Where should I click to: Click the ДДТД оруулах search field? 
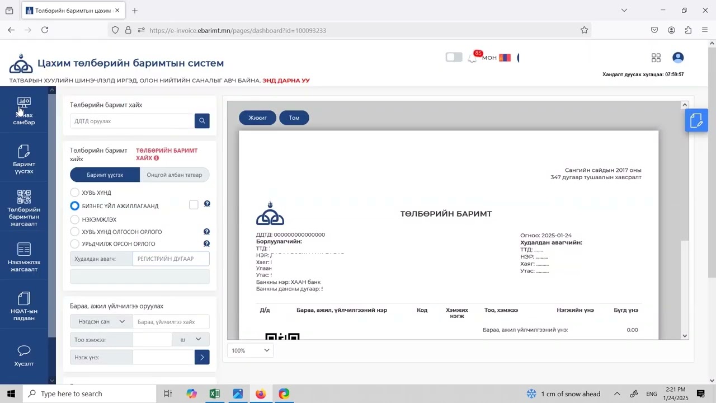click(x=133, y=121)
